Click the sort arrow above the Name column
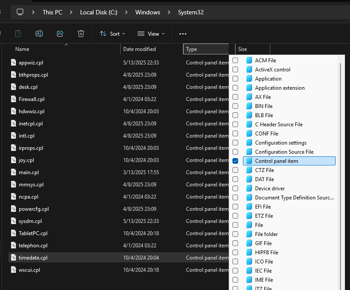The width and height of the screenshot is (350, 290). coord(66,45)
